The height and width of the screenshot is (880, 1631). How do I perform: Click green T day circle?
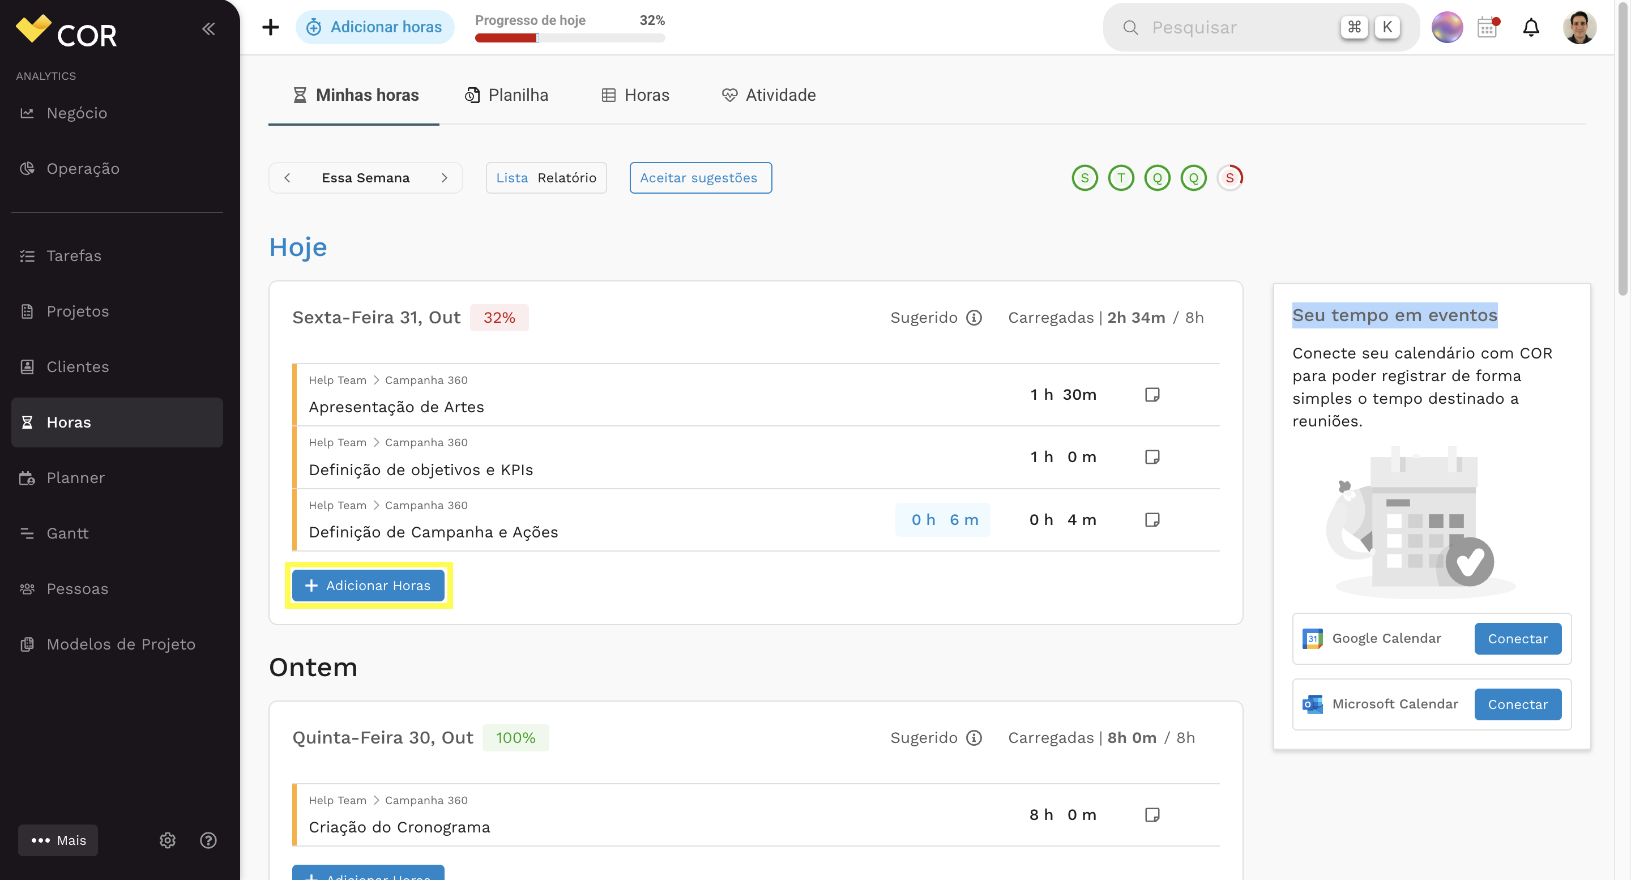[x=1121, y=178]
